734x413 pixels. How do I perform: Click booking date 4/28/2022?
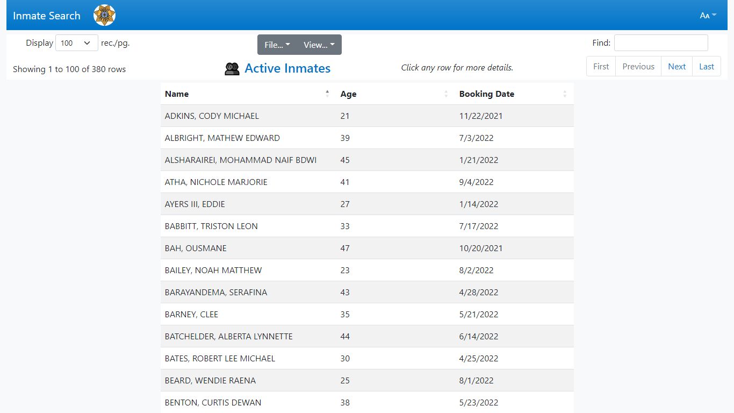(x=479, y=292)
